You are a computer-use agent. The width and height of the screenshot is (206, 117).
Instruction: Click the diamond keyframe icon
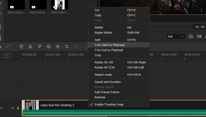(x=58, y=47)
